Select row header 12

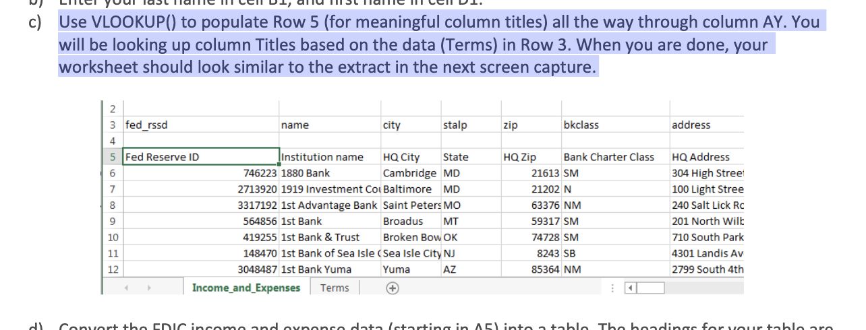coord(113,269)
